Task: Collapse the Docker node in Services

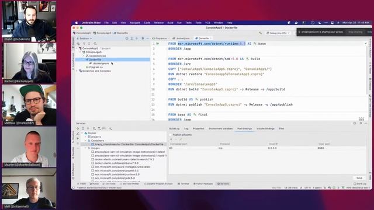Action: point(82,133)
